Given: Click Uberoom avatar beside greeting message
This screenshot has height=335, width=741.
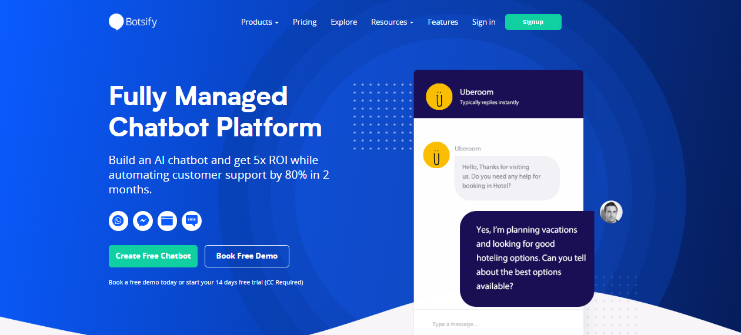Looking at the screenshot, I should (x=436, y=155).
